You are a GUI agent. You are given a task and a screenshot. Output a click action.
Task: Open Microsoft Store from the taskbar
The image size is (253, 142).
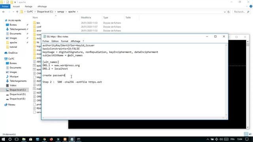[31, 139]
